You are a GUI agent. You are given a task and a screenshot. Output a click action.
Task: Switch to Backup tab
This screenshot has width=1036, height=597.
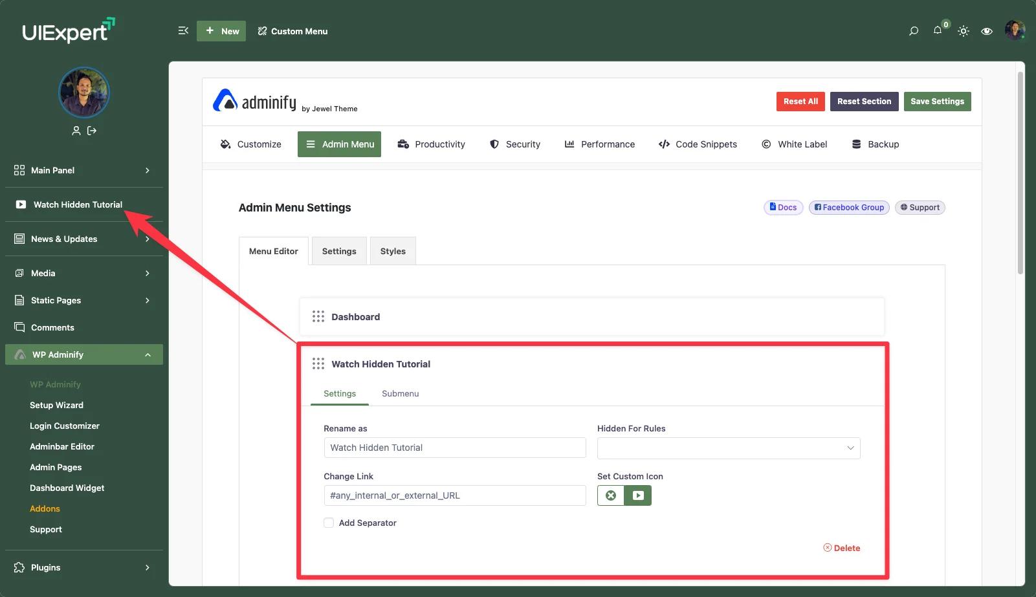(x=876, y=144)
